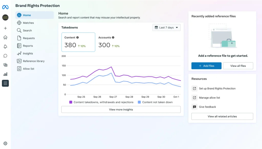Click the Add files button

point(206,66)
